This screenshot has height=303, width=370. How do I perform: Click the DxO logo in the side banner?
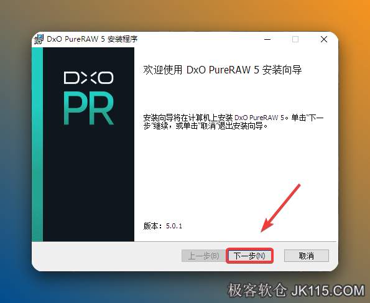tap(88, 78)
